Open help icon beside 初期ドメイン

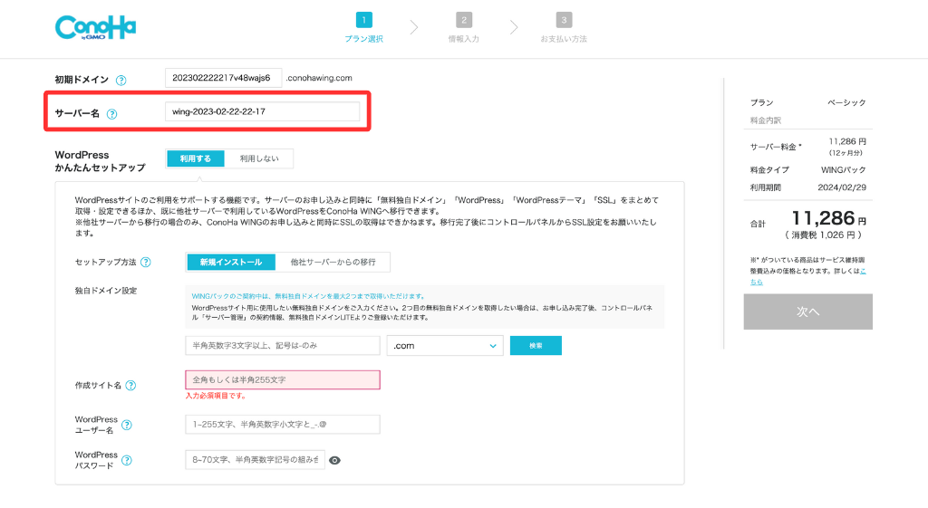click(121, 81)
